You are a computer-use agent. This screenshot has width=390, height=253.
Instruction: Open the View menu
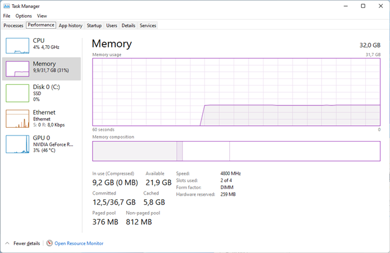coord(42,16)
